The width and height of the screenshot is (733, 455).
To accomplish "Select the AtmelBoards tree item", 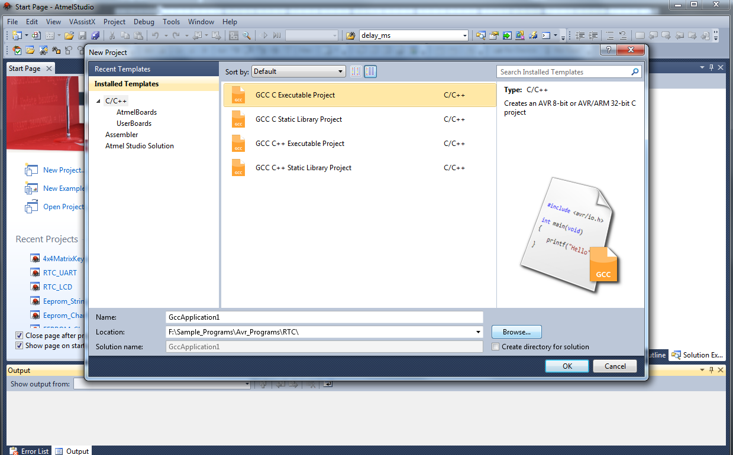I will [137, 112].
